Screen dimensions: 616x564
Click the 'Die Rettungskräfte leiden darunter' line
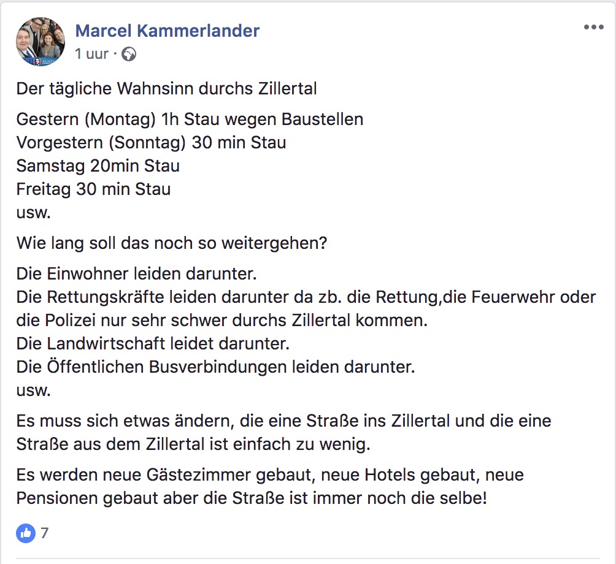point(306,297)
